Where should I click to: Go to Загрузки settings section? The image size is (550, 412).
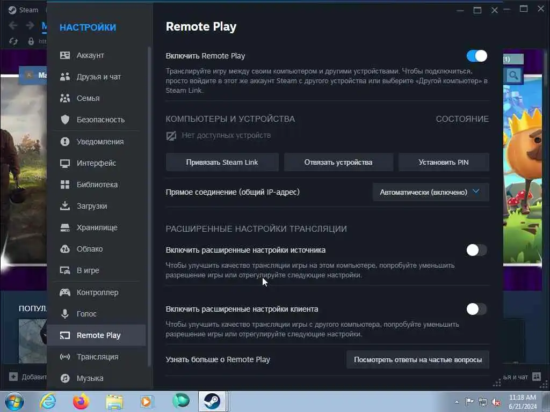click(x=97, y=206)
